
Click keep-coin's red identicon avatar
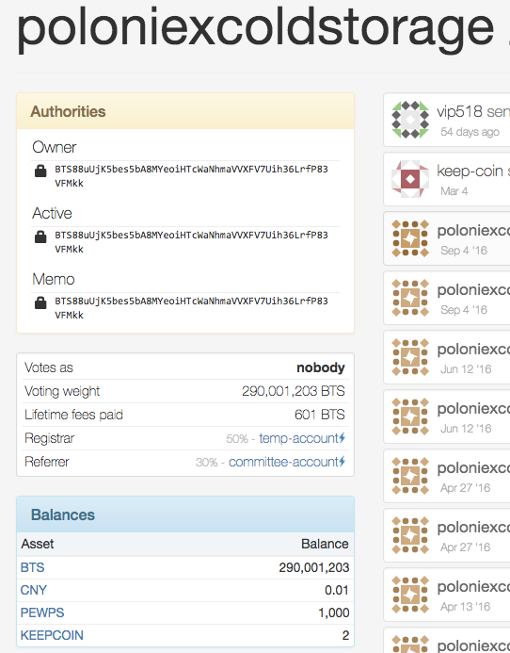[410, 179]
